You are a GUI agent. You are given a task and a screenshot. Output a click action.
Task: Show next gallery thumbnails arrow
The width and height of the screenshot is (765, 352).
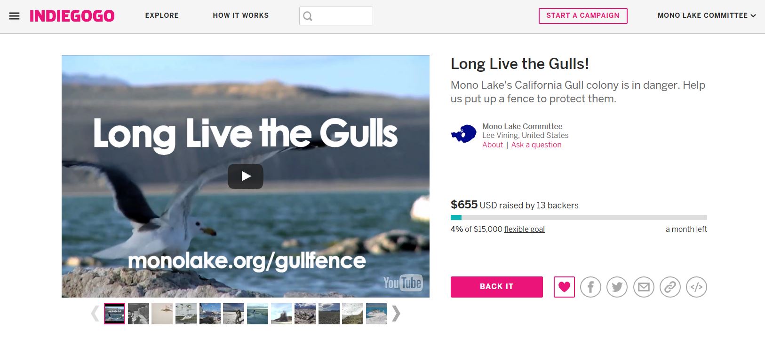coord(396,314)
